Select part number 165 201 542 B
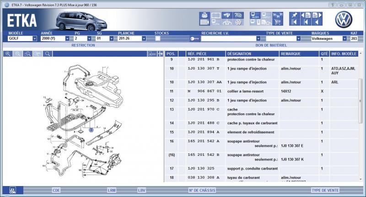 pyautogui.click(x=204, y=155)
